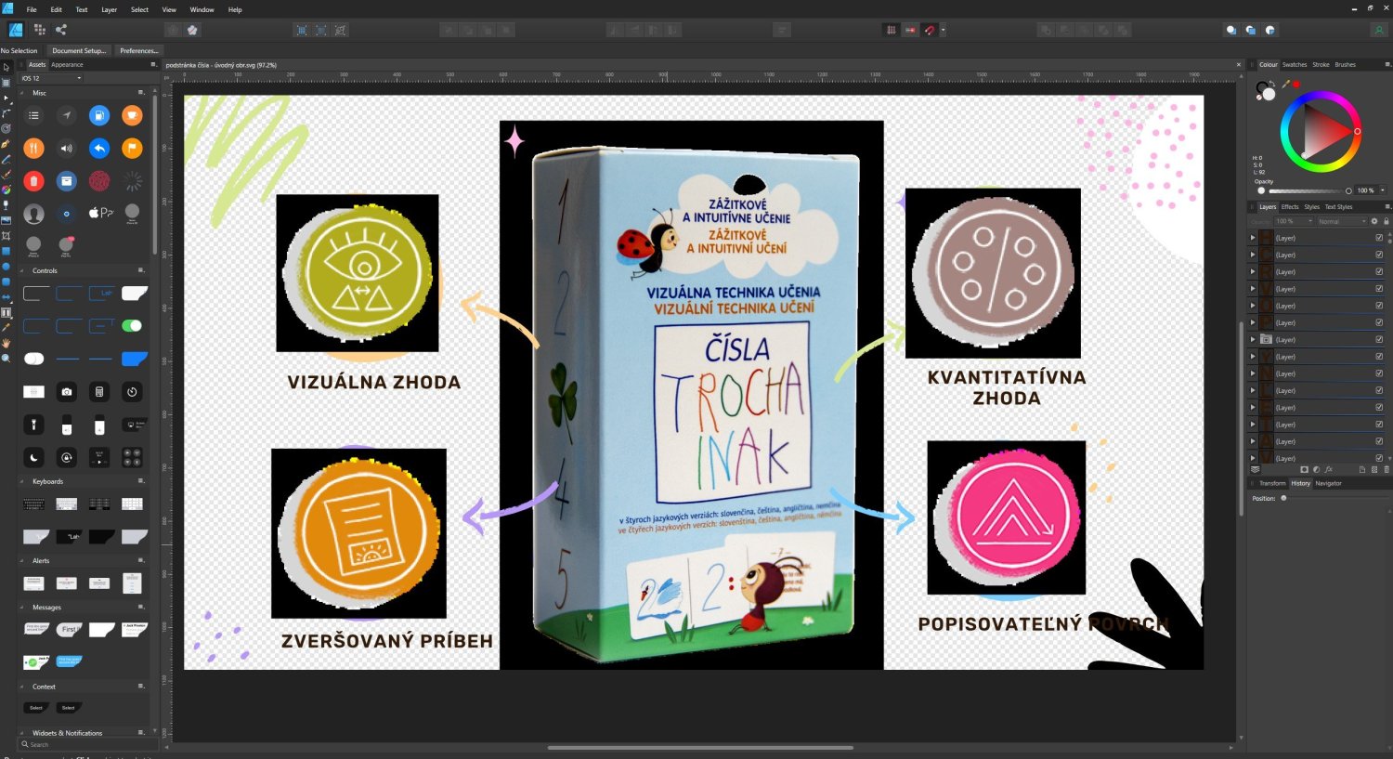Switch to the Brushes tab
Image resolution: width=1393 pixels, height=759 pixels.
(x=1346, y=64)
